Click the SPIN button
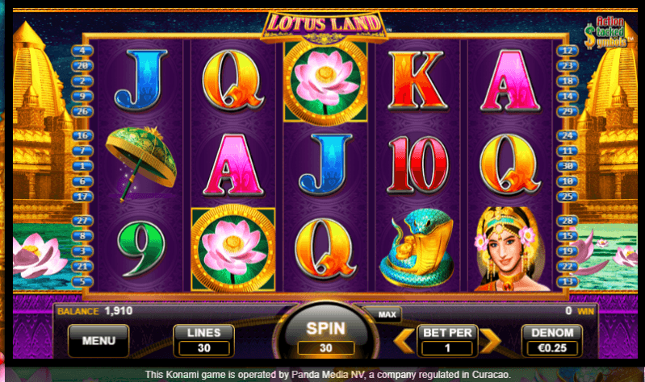This screenshot has height=382, width=645. (x=326, y=332)
